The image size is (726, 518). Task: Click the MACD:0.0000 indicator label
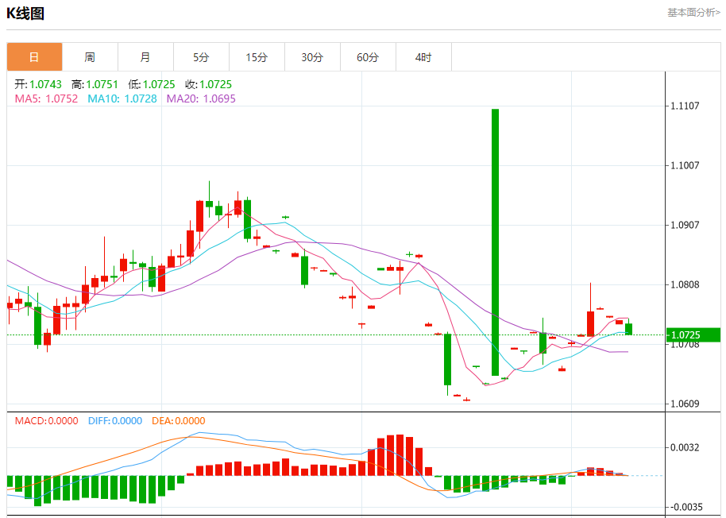coord(46,421)
